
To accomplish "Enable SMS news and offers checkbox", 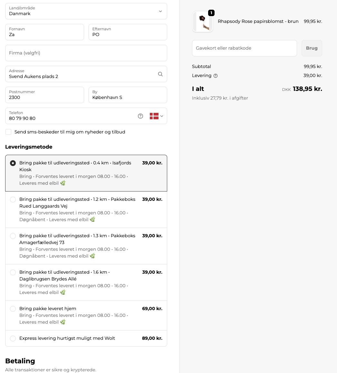I will click(8, 132).
